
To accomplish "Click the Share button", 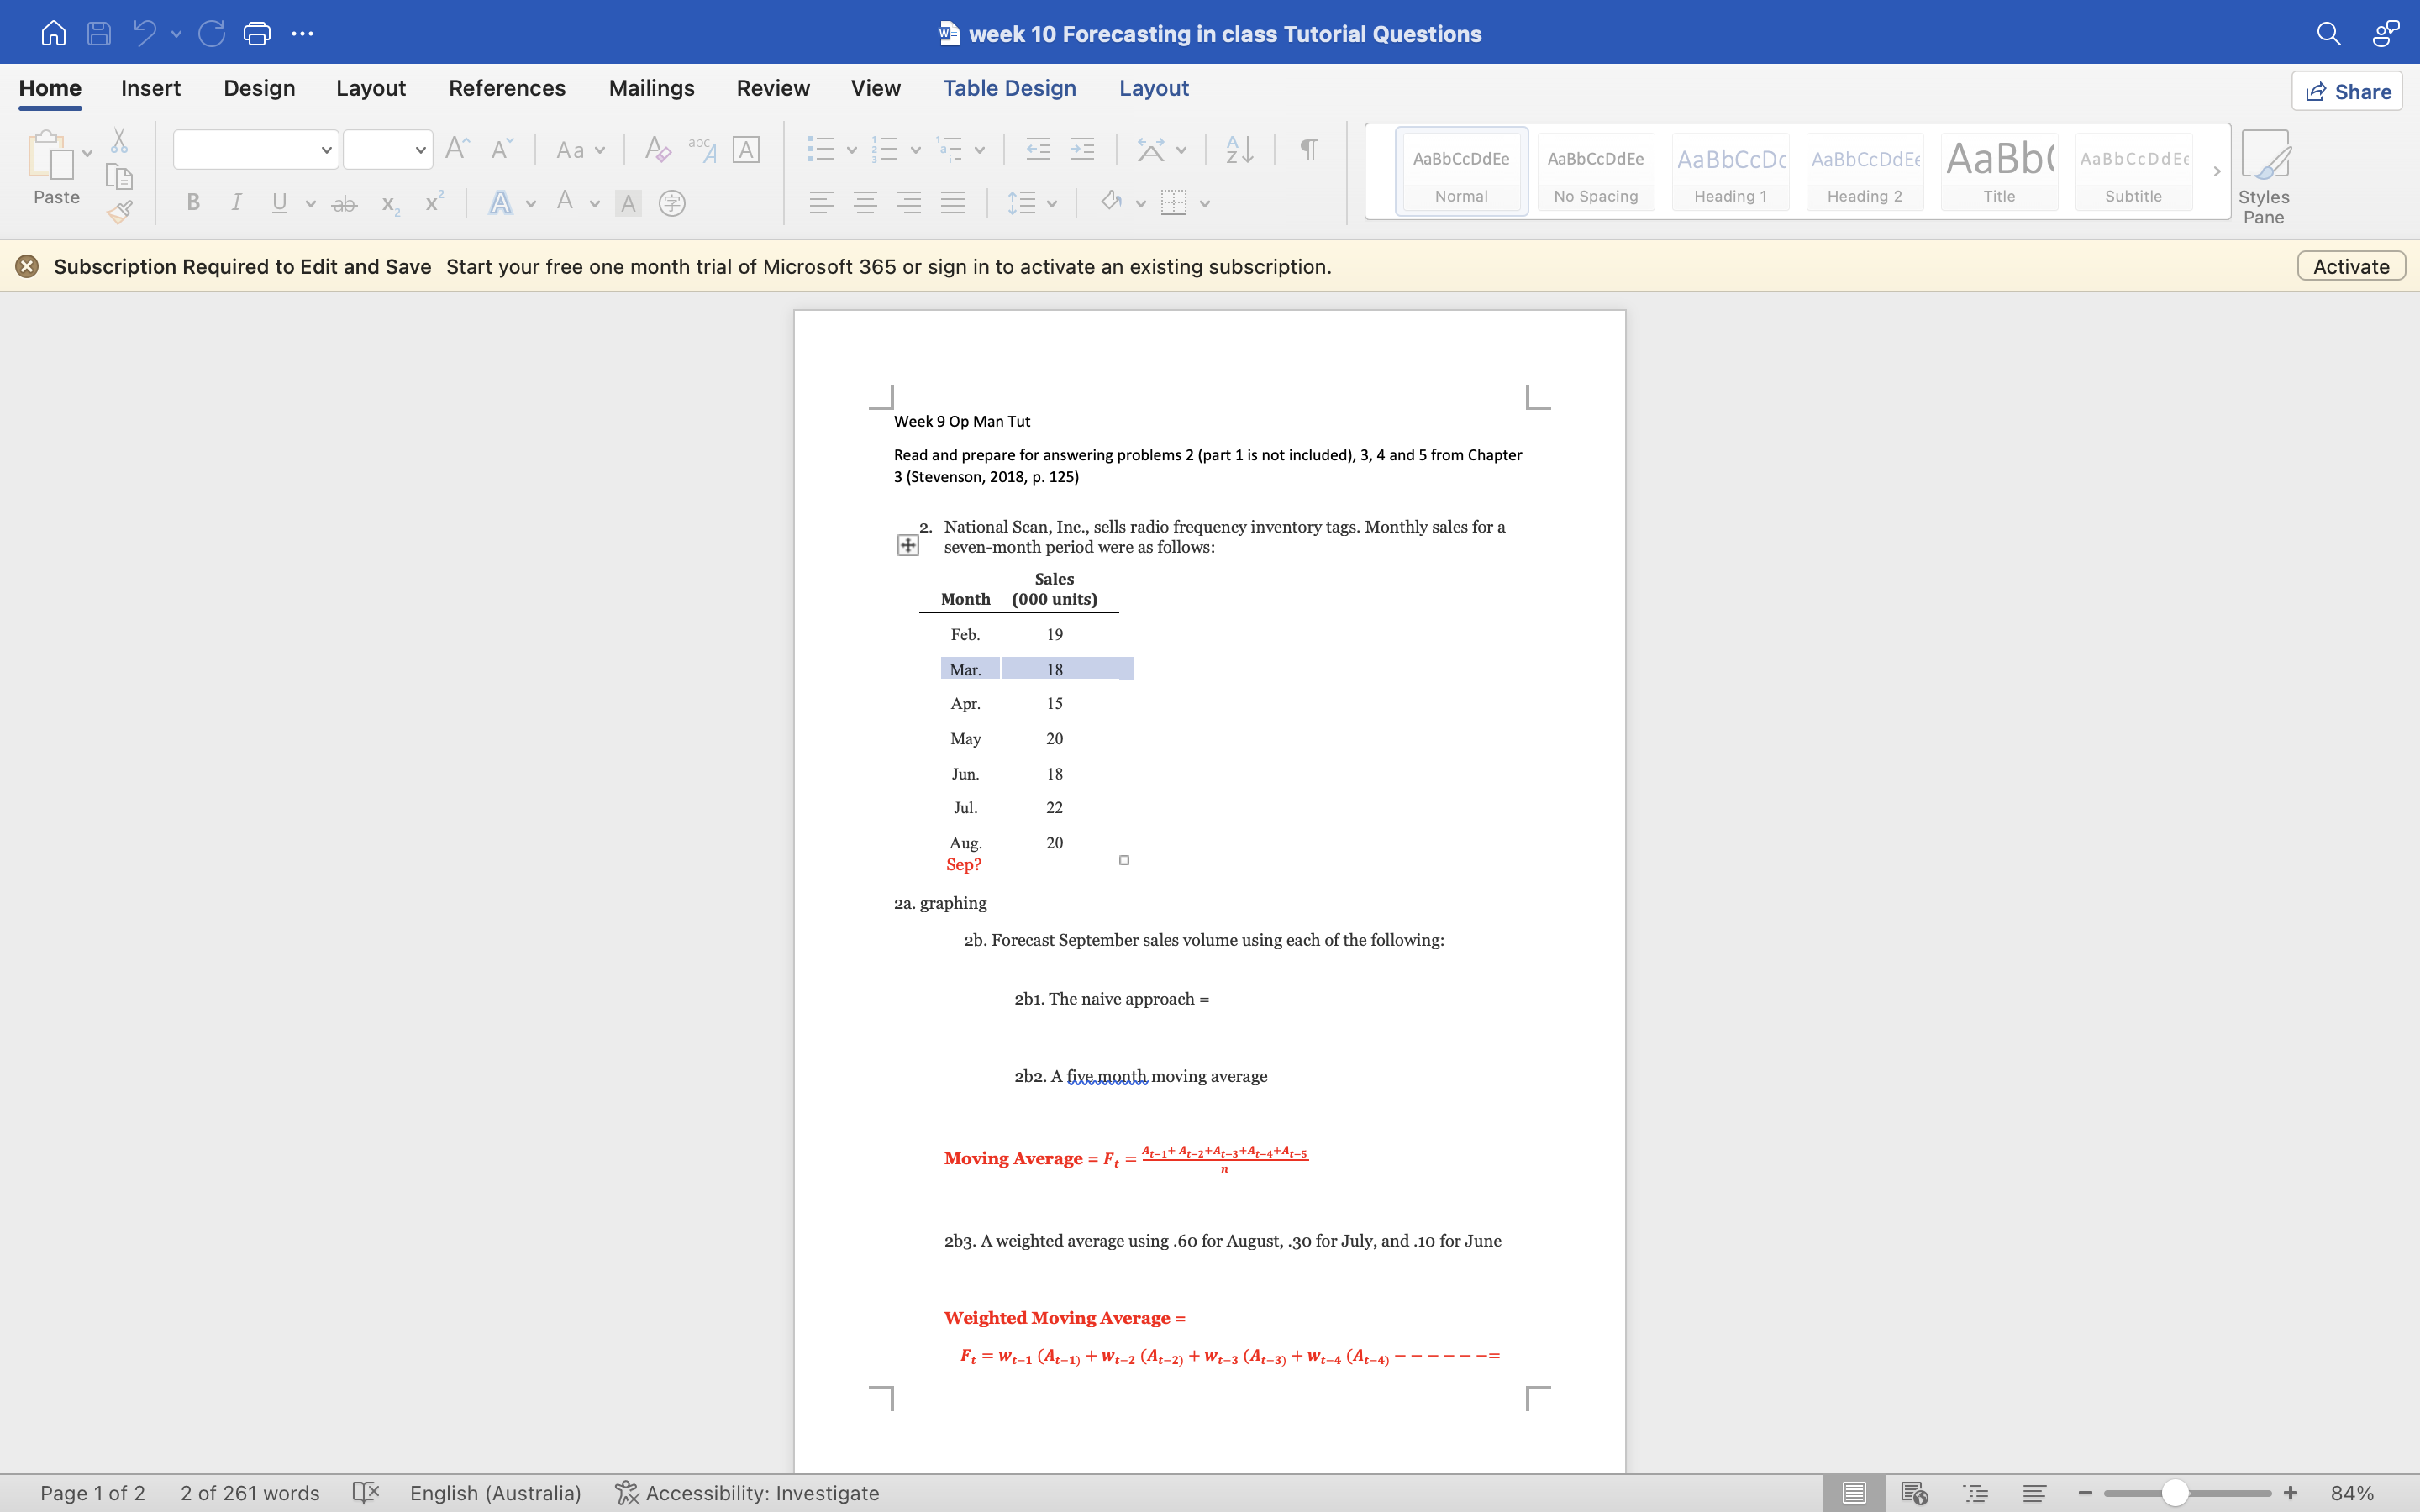I will pos(2346,91).
